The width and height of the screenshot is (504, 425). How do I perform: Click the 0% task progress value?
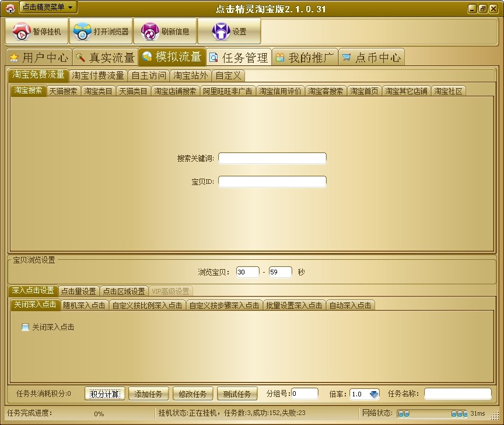point(99,414)
